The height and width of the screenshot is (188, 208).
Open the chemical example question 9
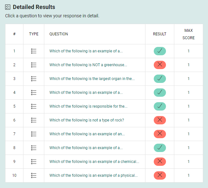click(x=94, y=162)
